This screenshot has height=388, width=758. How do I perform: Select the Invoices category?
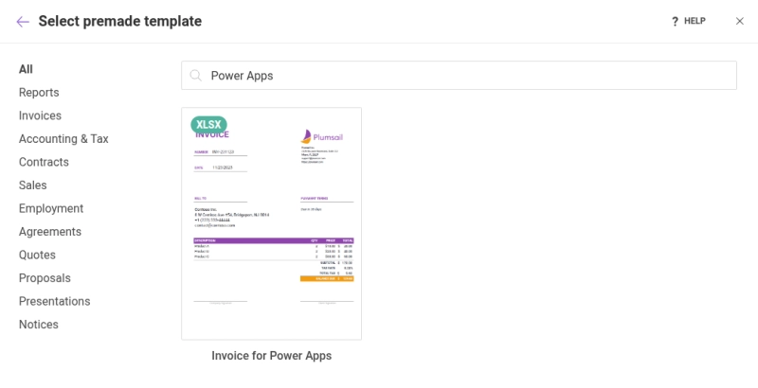tap(40, 115)
